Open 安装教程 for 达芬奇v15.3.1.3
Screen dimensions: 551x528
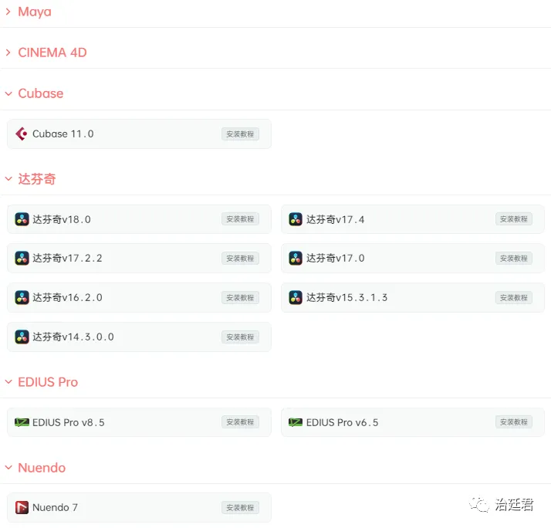tap(514, 298)
